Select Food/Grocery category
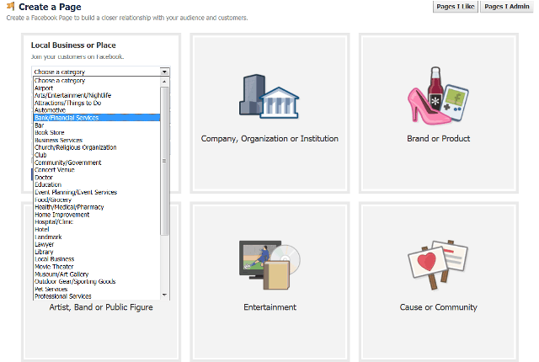Viewport: 539px width, 362px height. [x=97, y=200]
